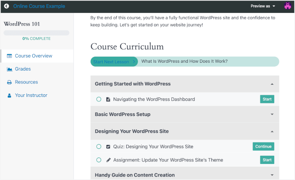This screenshot has width=295, height=180.
Task: Open the Your Instructor sidebar tab
Action: tap(31, 95)
